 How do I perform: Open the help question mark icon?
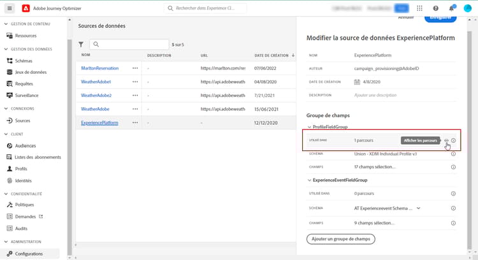pyautogui.click(x=436, y=8)
